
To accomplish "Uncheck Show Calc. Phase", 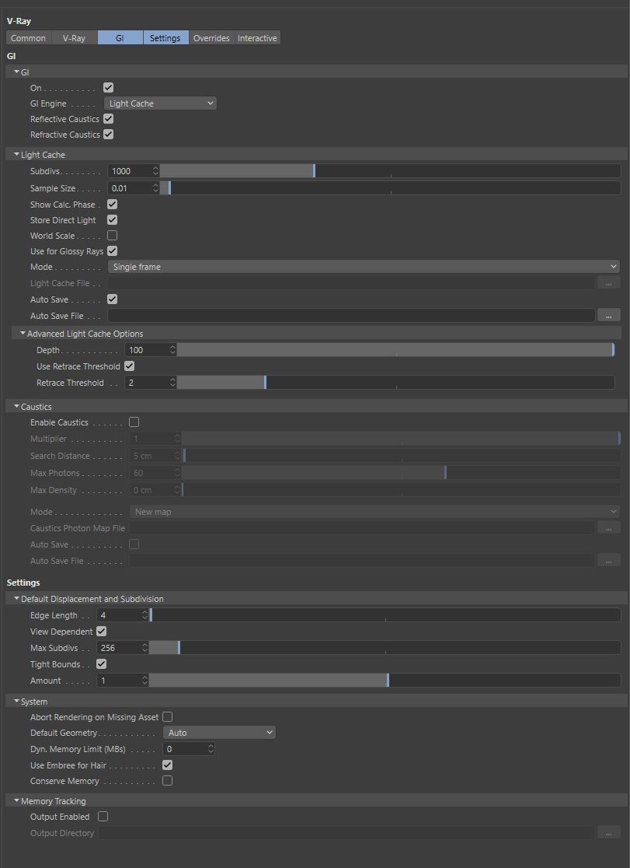I will [113, 205].
